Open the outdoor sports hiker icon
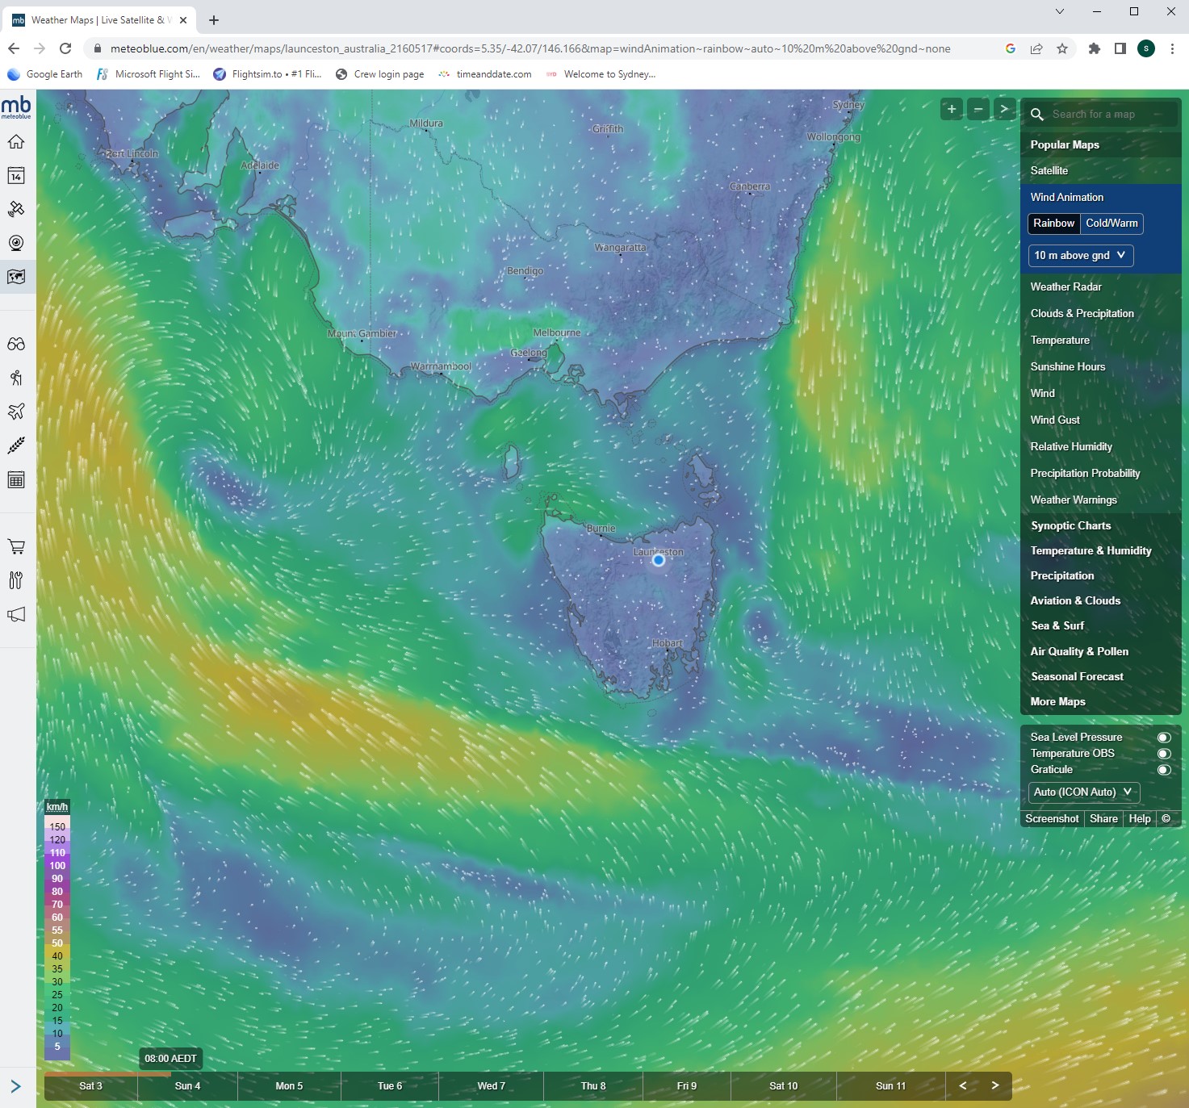 click(x=17, y=377)
